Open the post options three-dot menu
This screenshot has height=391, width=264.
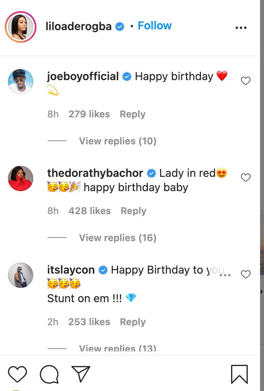click(241, 28)
